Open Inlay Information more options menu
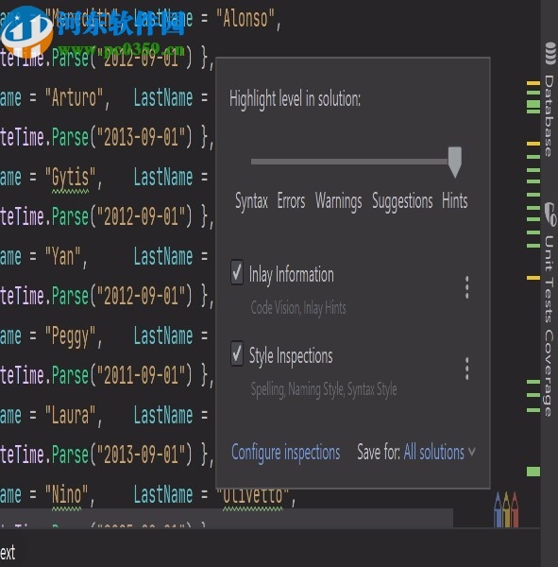Image resolution: width=558 pixels, height=567 pixels. [466, 287]
